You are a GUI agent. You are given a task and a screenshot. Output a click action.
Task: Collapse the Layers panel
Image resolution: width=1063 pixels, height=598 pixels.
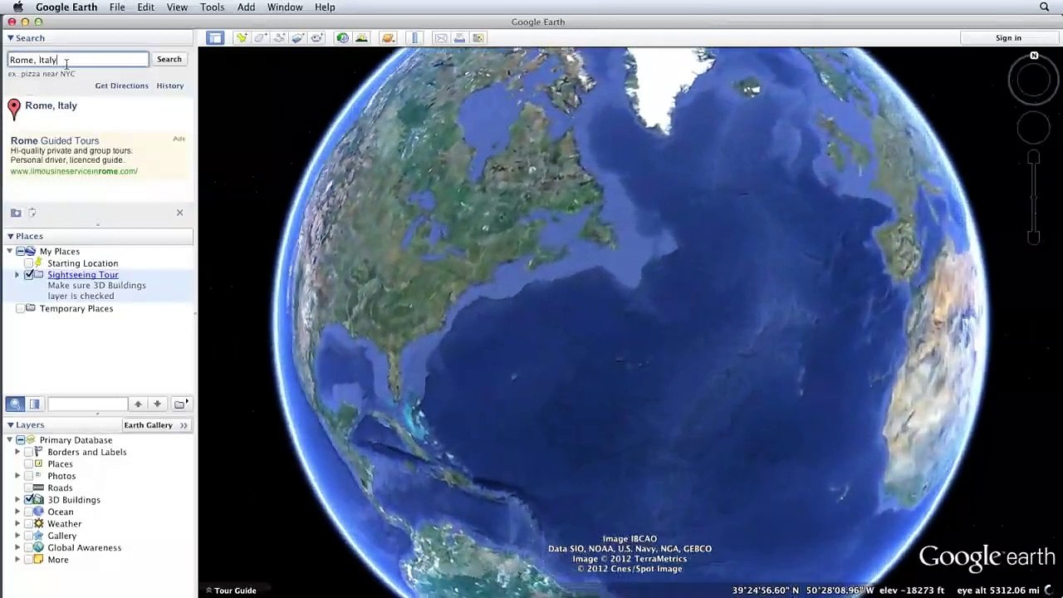coord(10,425)
